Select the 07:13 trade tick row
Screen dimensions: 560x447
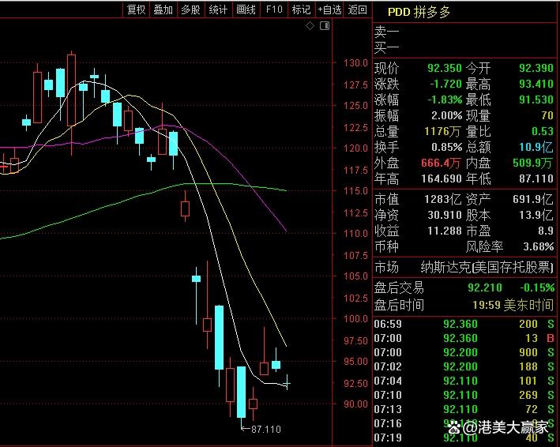(464, 409)
